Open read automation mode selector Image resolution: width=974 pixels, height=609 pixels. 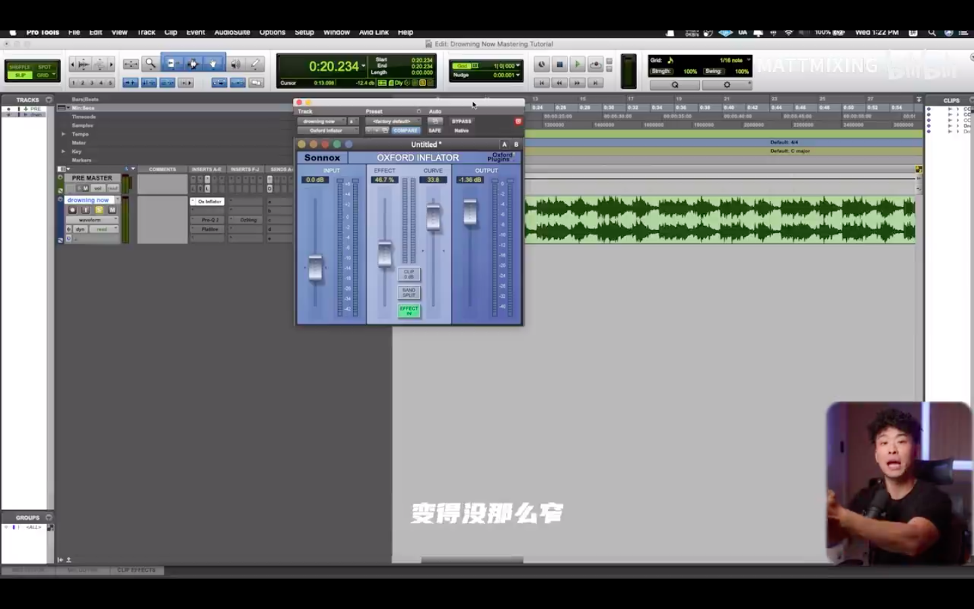point(103,229)
